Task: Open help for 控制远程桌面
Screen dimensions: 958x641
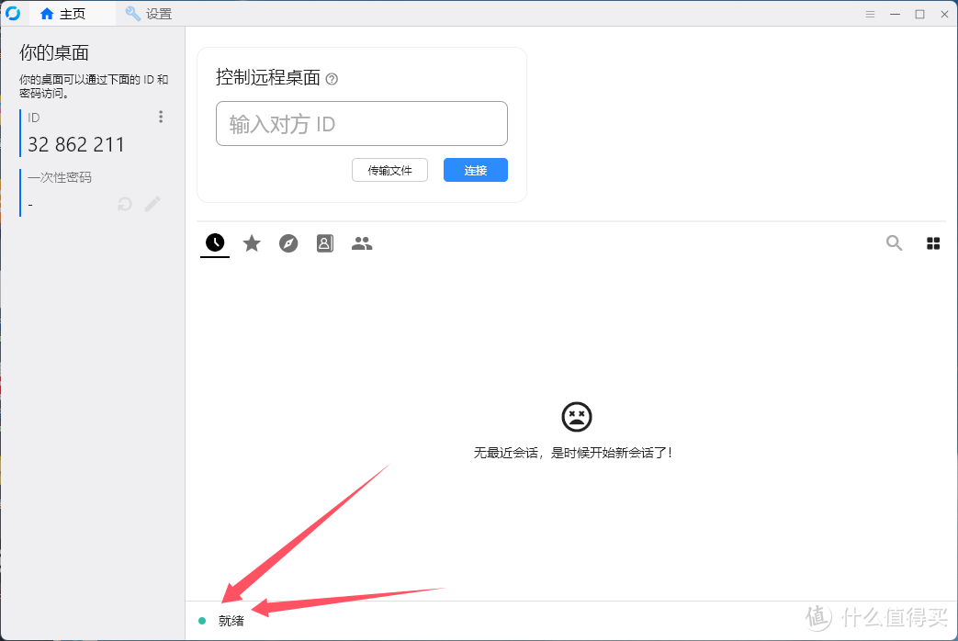Action: coord(332,79)
